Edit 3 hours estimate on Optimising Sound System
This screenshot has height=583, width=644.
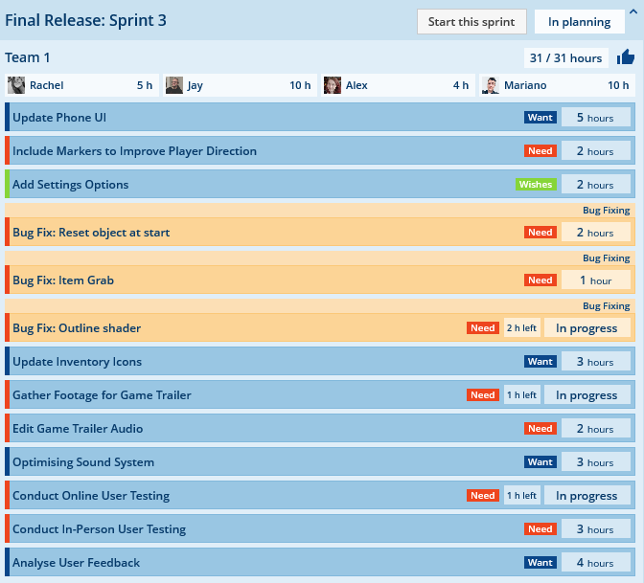click(x=595, y=462)
